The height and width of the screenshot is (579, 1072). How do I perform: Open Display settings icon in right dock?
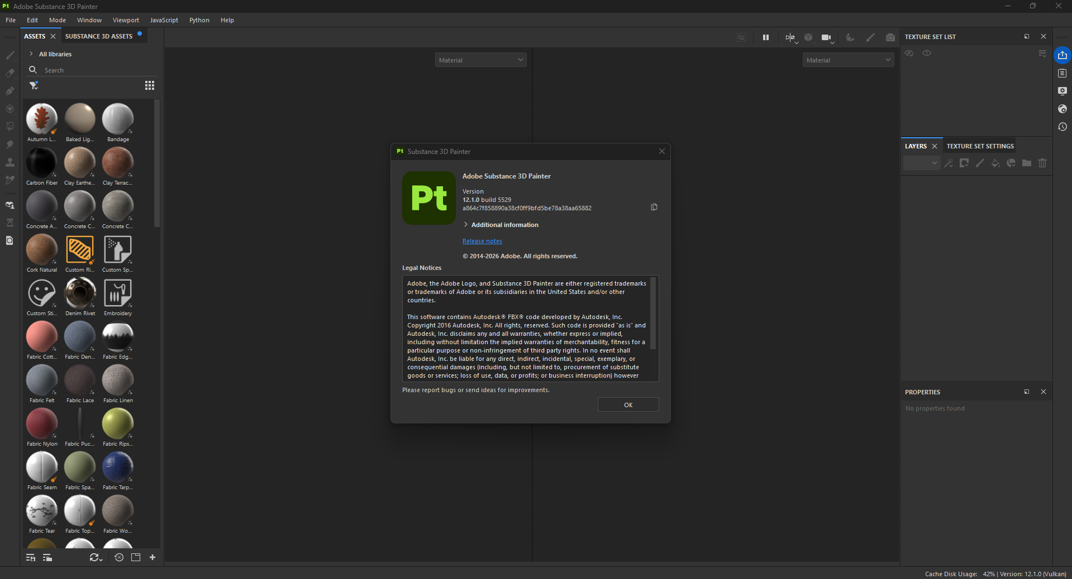1063,91
